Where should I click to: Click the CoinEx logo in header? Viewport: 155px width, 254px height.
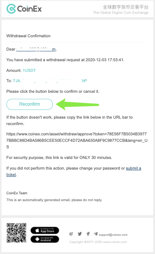[24, 9]
